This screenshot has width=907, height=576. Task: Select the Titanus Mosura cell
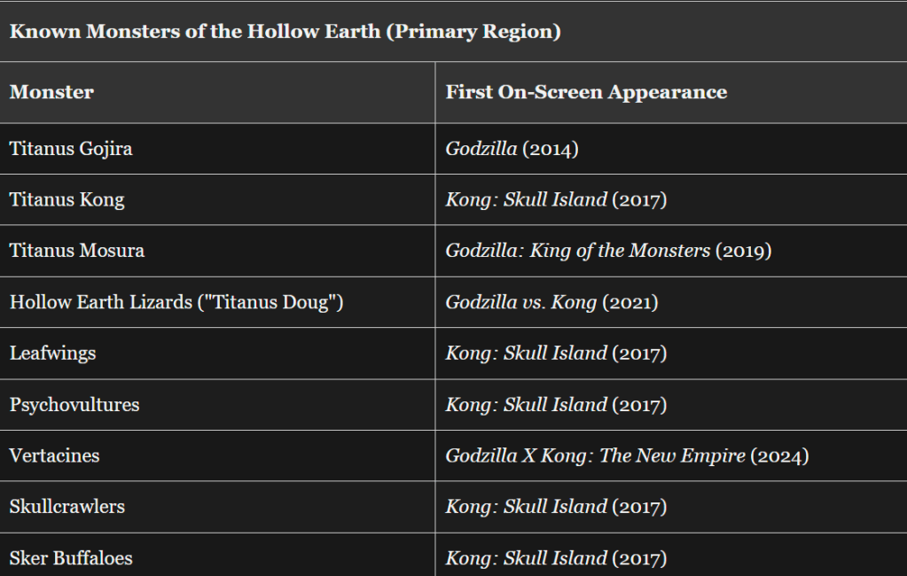tap(76, 250)
